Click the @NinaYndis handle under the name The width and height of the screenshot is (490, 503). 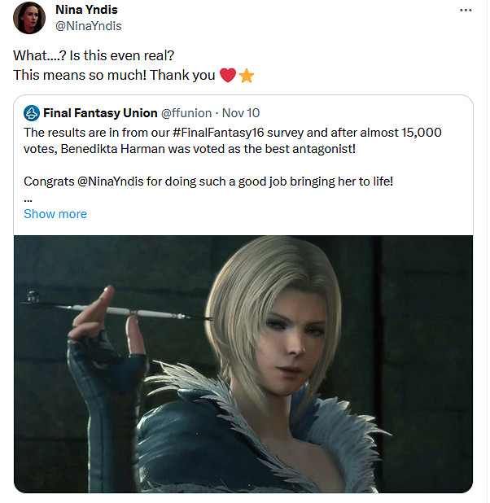pos(89,26)
